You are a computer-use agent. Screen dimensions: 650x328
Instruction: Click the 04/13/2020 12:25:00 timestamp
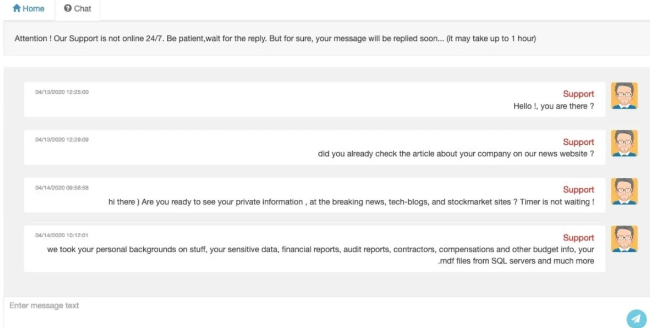pos(62,92)
